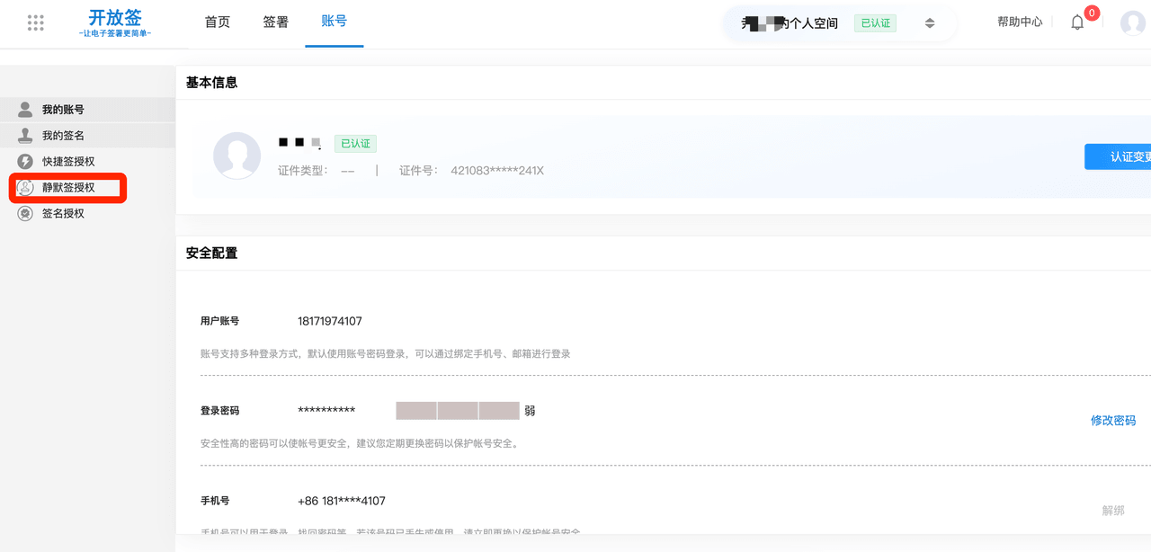The width and height of the screenshot is (1151, 552).
Task: Click the 证件类型 label
Action: click(x=303, y=171)
